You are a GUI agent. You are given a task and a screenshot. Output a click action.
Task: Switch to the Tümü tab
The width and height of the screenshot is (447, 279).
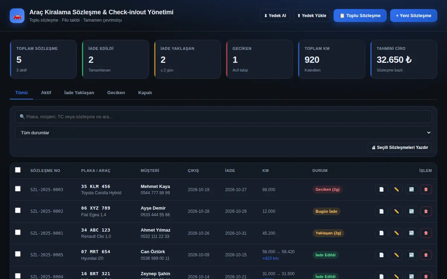pos(22,93)
